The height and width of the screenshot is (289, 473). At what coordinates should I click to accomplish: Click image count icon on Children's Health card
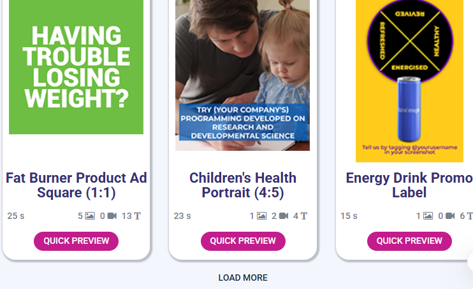tap(261, 216)
